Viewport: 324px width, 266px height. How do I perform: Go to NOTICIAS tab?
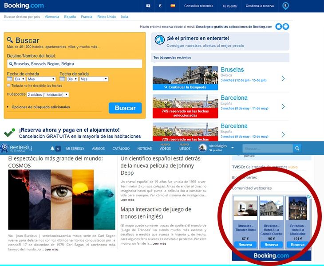(x=144, y=149)
